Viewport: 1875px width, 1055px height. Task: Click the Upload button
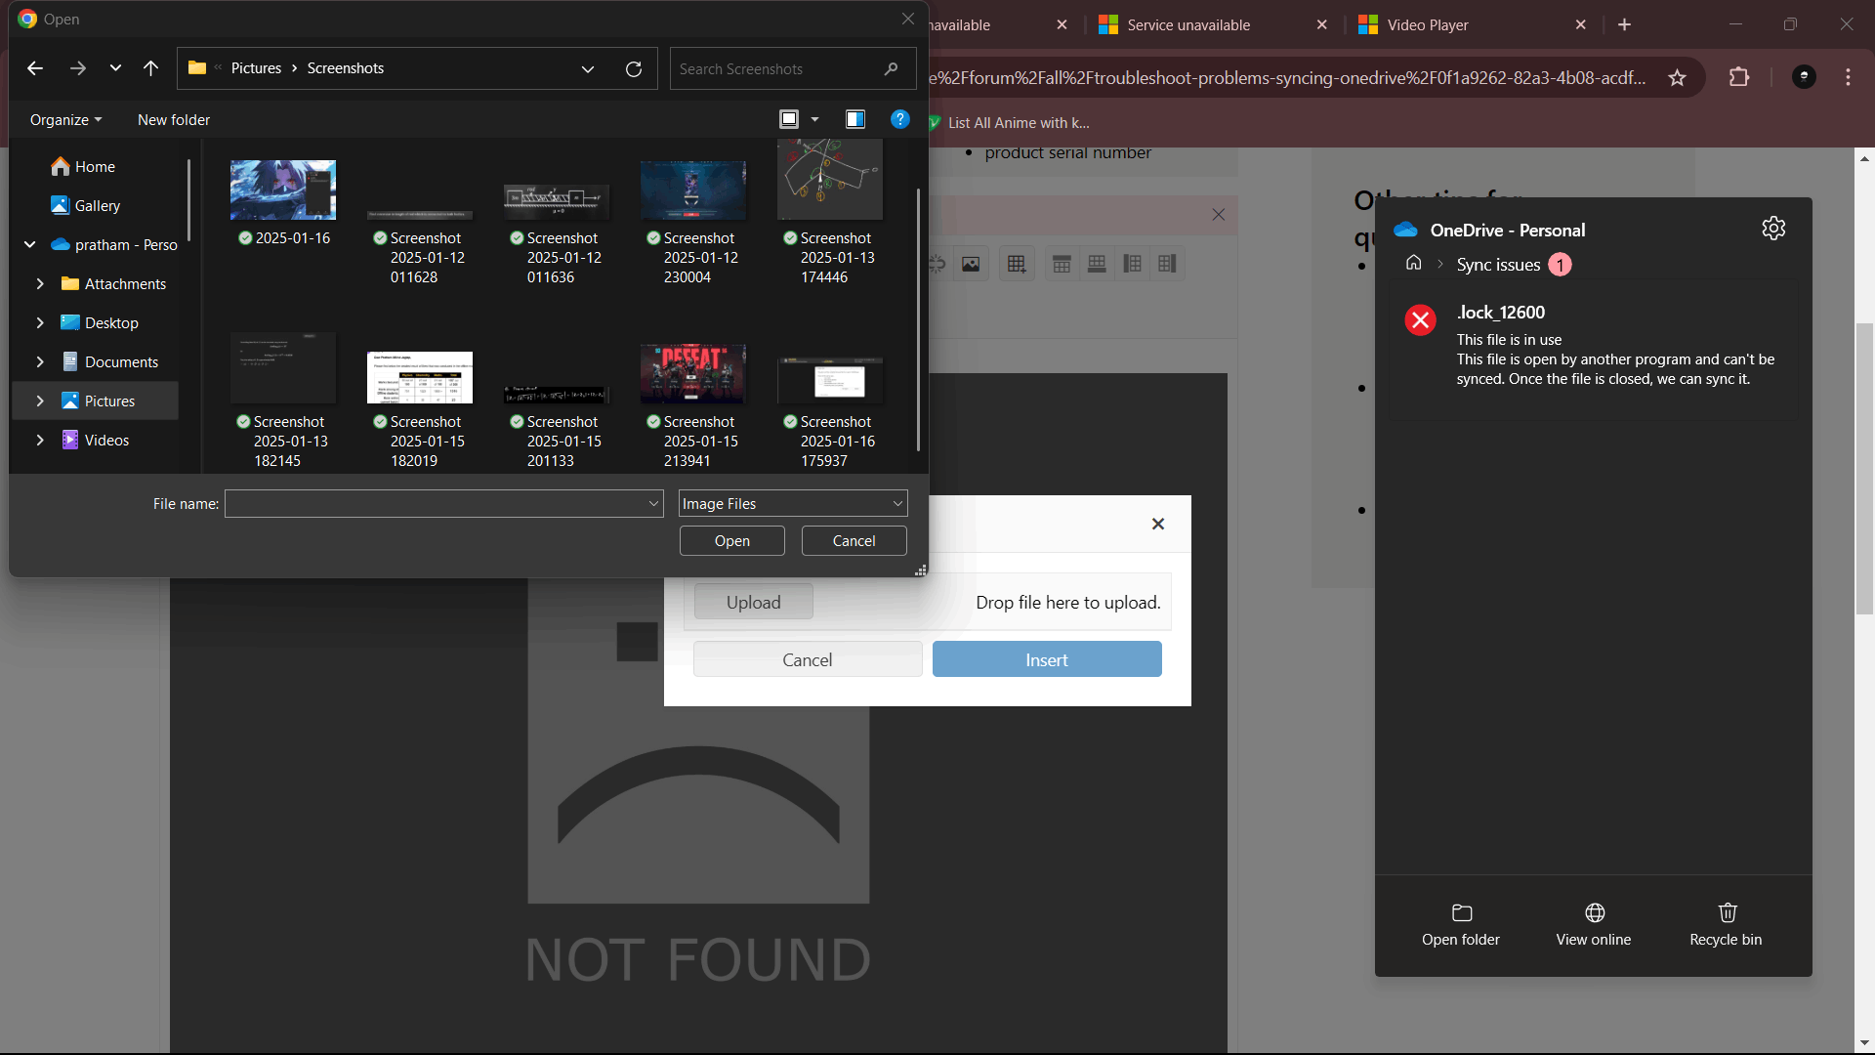[x=754, y=603]
